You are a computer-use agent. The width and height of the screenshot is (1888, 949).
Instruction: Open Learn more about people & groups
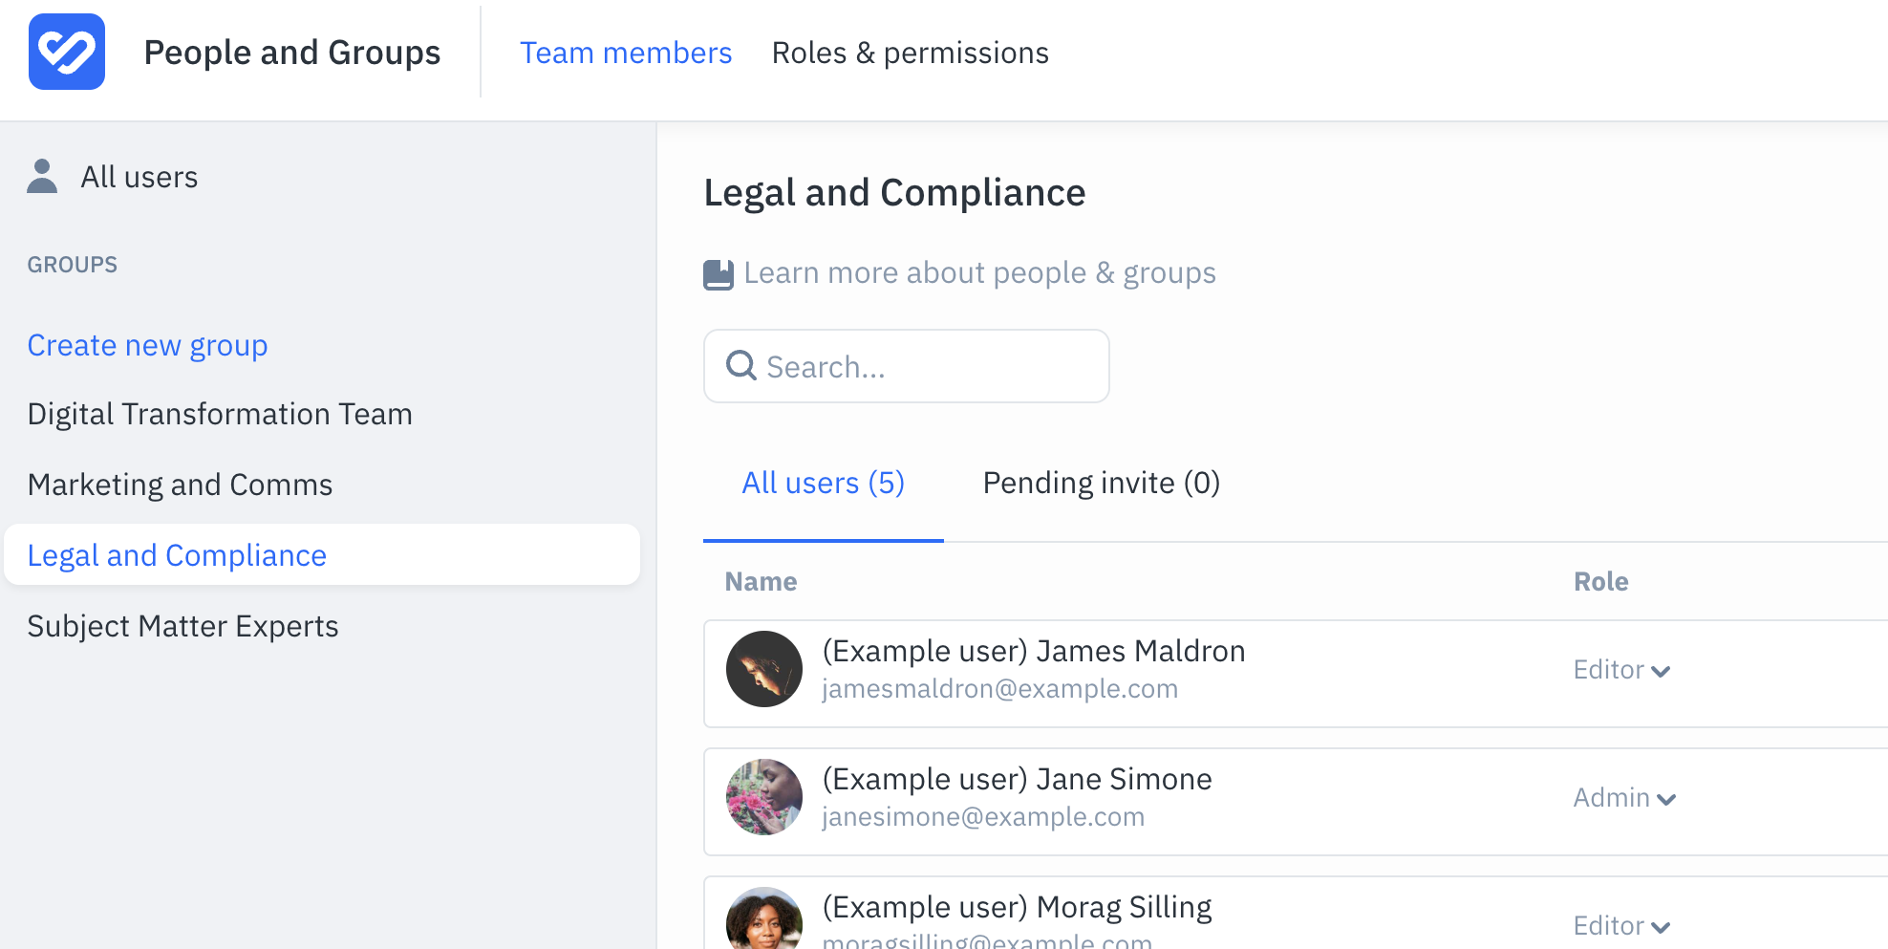(x=980, y=273)
